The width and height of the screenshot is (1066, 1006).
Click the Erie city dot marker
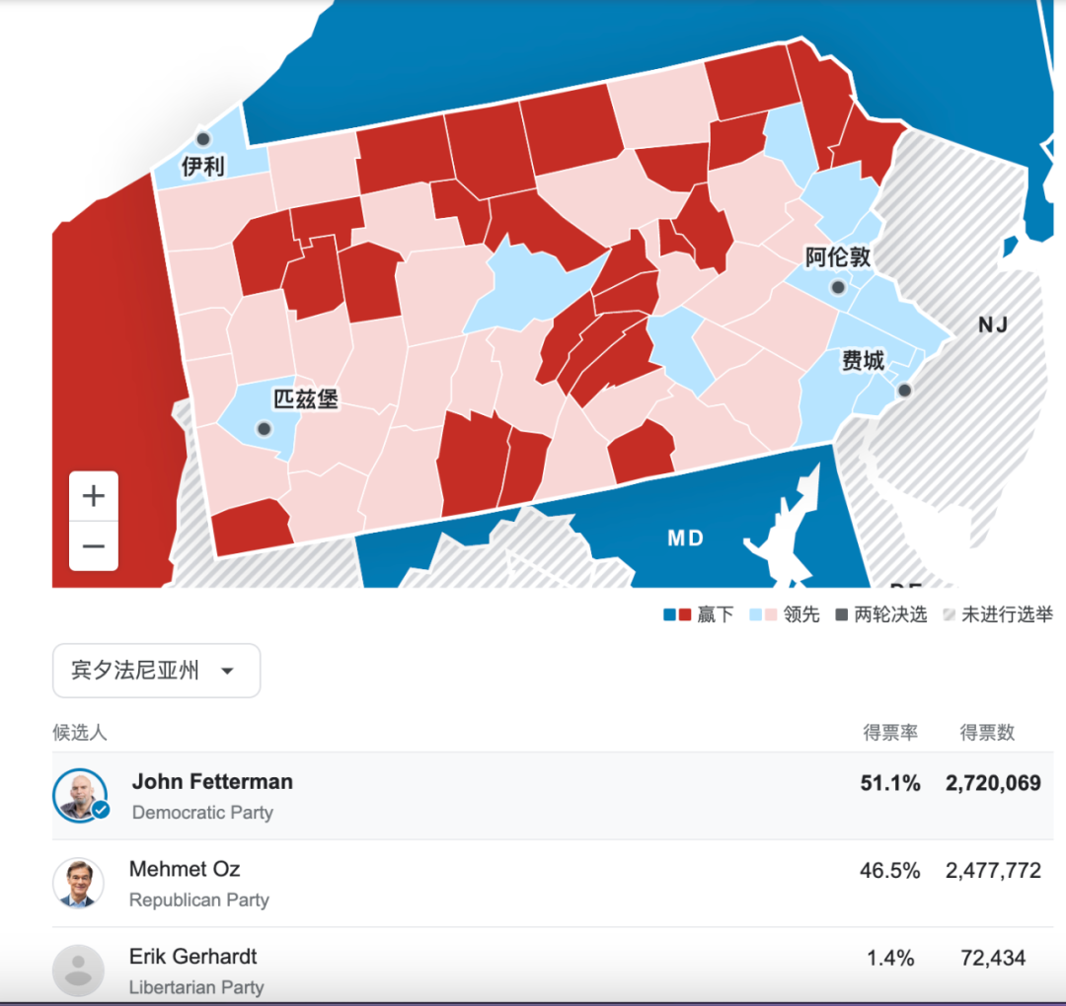tap(202, 139)
